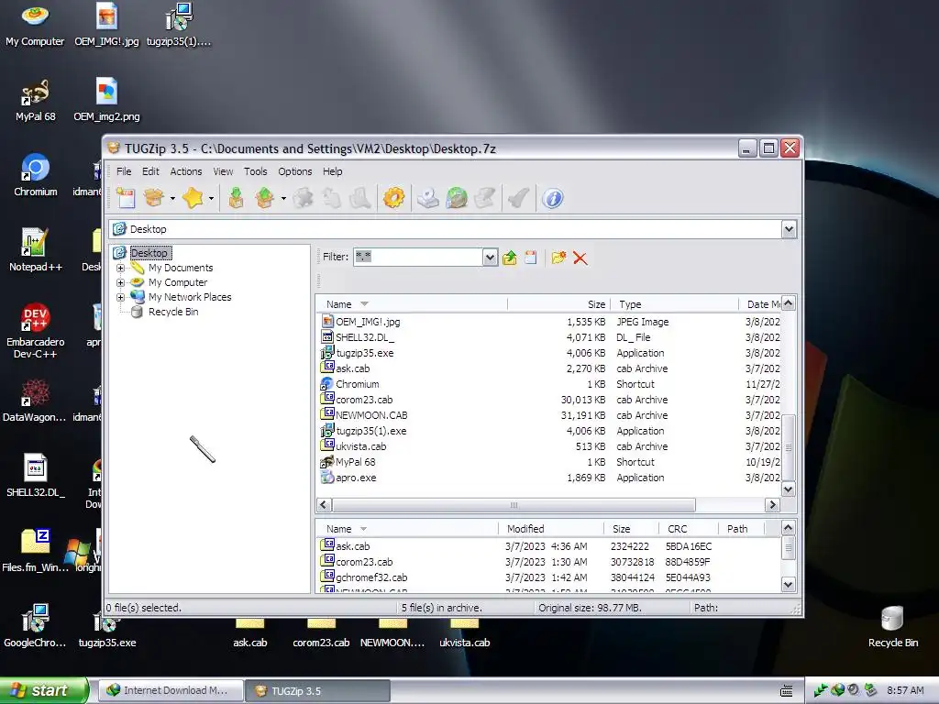Click the red X delete icon

(x=580, y=258)
